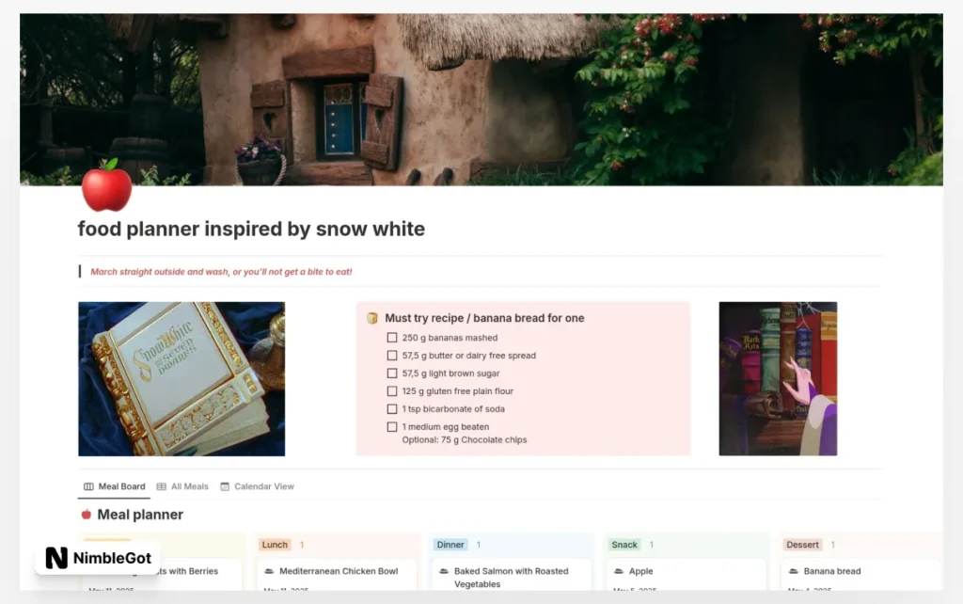963x604 pixels.
Task: Switch to Meal Board tab
Action: tap(114, 486)
